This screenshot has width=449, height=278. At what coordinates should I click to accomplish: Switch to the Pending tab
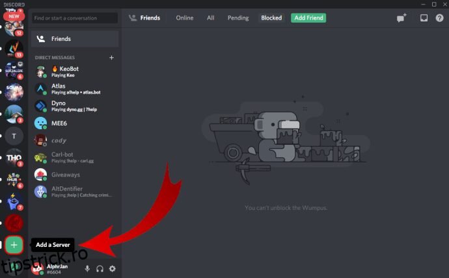pyautogui.click(x=238, y=18)
